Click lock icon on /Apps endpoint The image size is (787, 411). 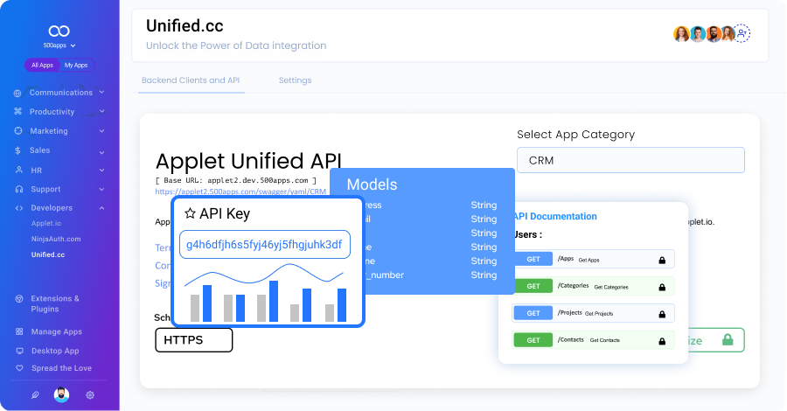click(662, 260)
